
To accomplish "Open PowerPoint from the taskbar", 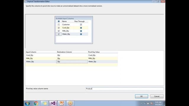I will click(62, 103).
